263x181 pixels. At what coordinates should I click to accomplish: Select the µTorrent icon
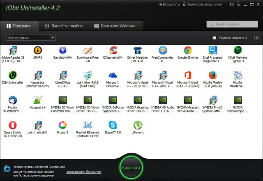(138, 125)
